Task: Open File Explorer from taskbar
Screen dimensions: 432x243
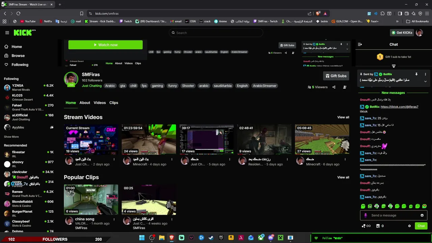Action: pyautogui.click(x=162, y=238)
